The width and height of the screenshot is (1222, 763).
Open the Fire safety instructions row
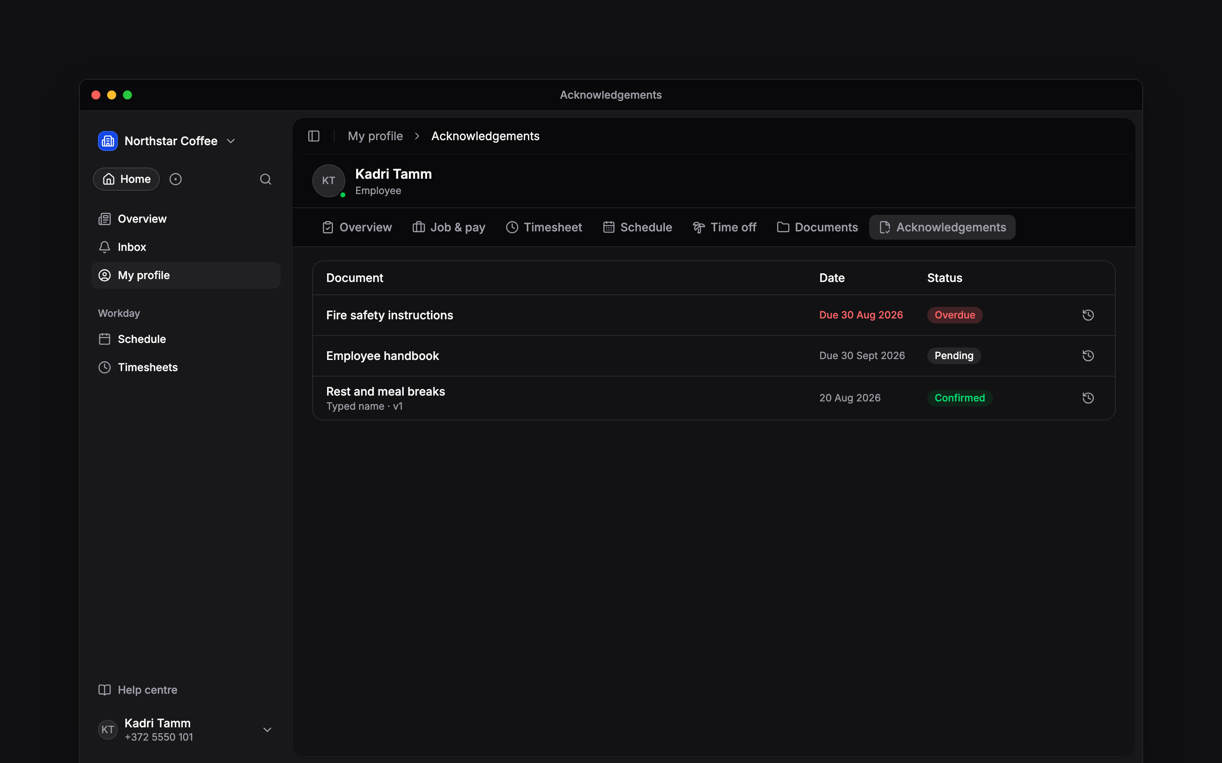coord(714,316)
